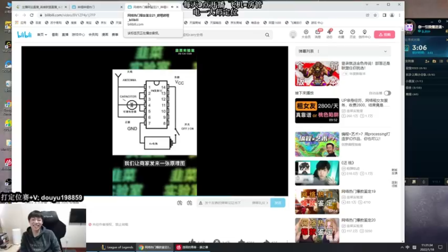The image size is (448, 252).
Task: Toggle the 自动连播 autoplay switch
Action: point(388,93)
